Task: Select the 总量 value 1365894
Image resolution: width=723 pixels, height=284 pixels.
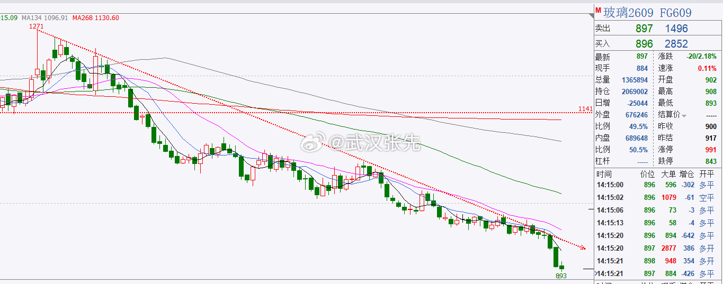Action: (635, 80)
